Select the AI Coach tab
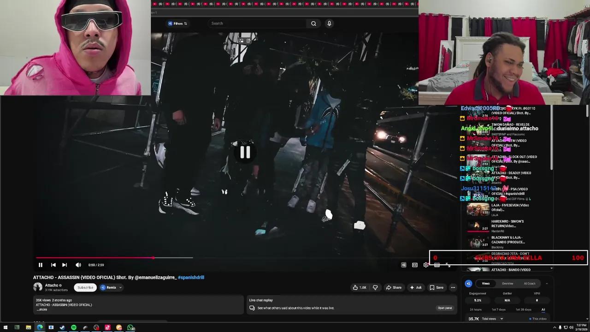Image resolution: width=590 pixels, height=332 pixels. [530, 284]
